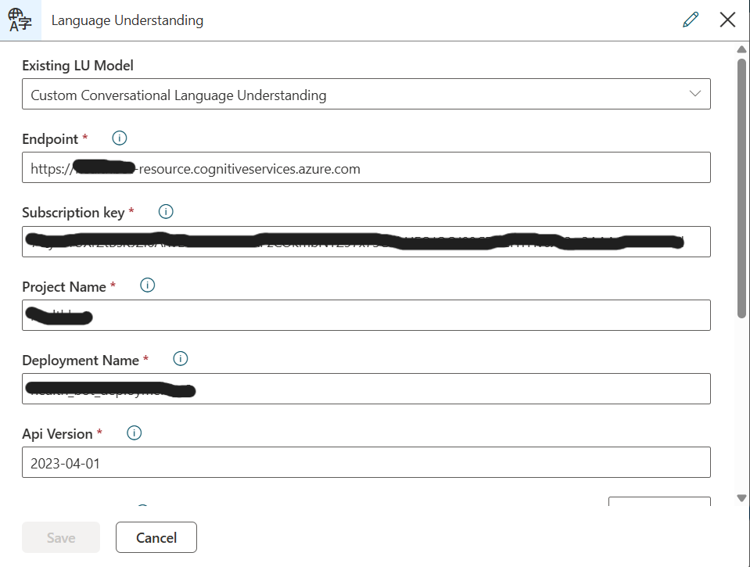Focus the Deployment Name field
Image resolution: width=750 pixels, height=567 pixels.
pyautogui.click(x=366, y=388)
